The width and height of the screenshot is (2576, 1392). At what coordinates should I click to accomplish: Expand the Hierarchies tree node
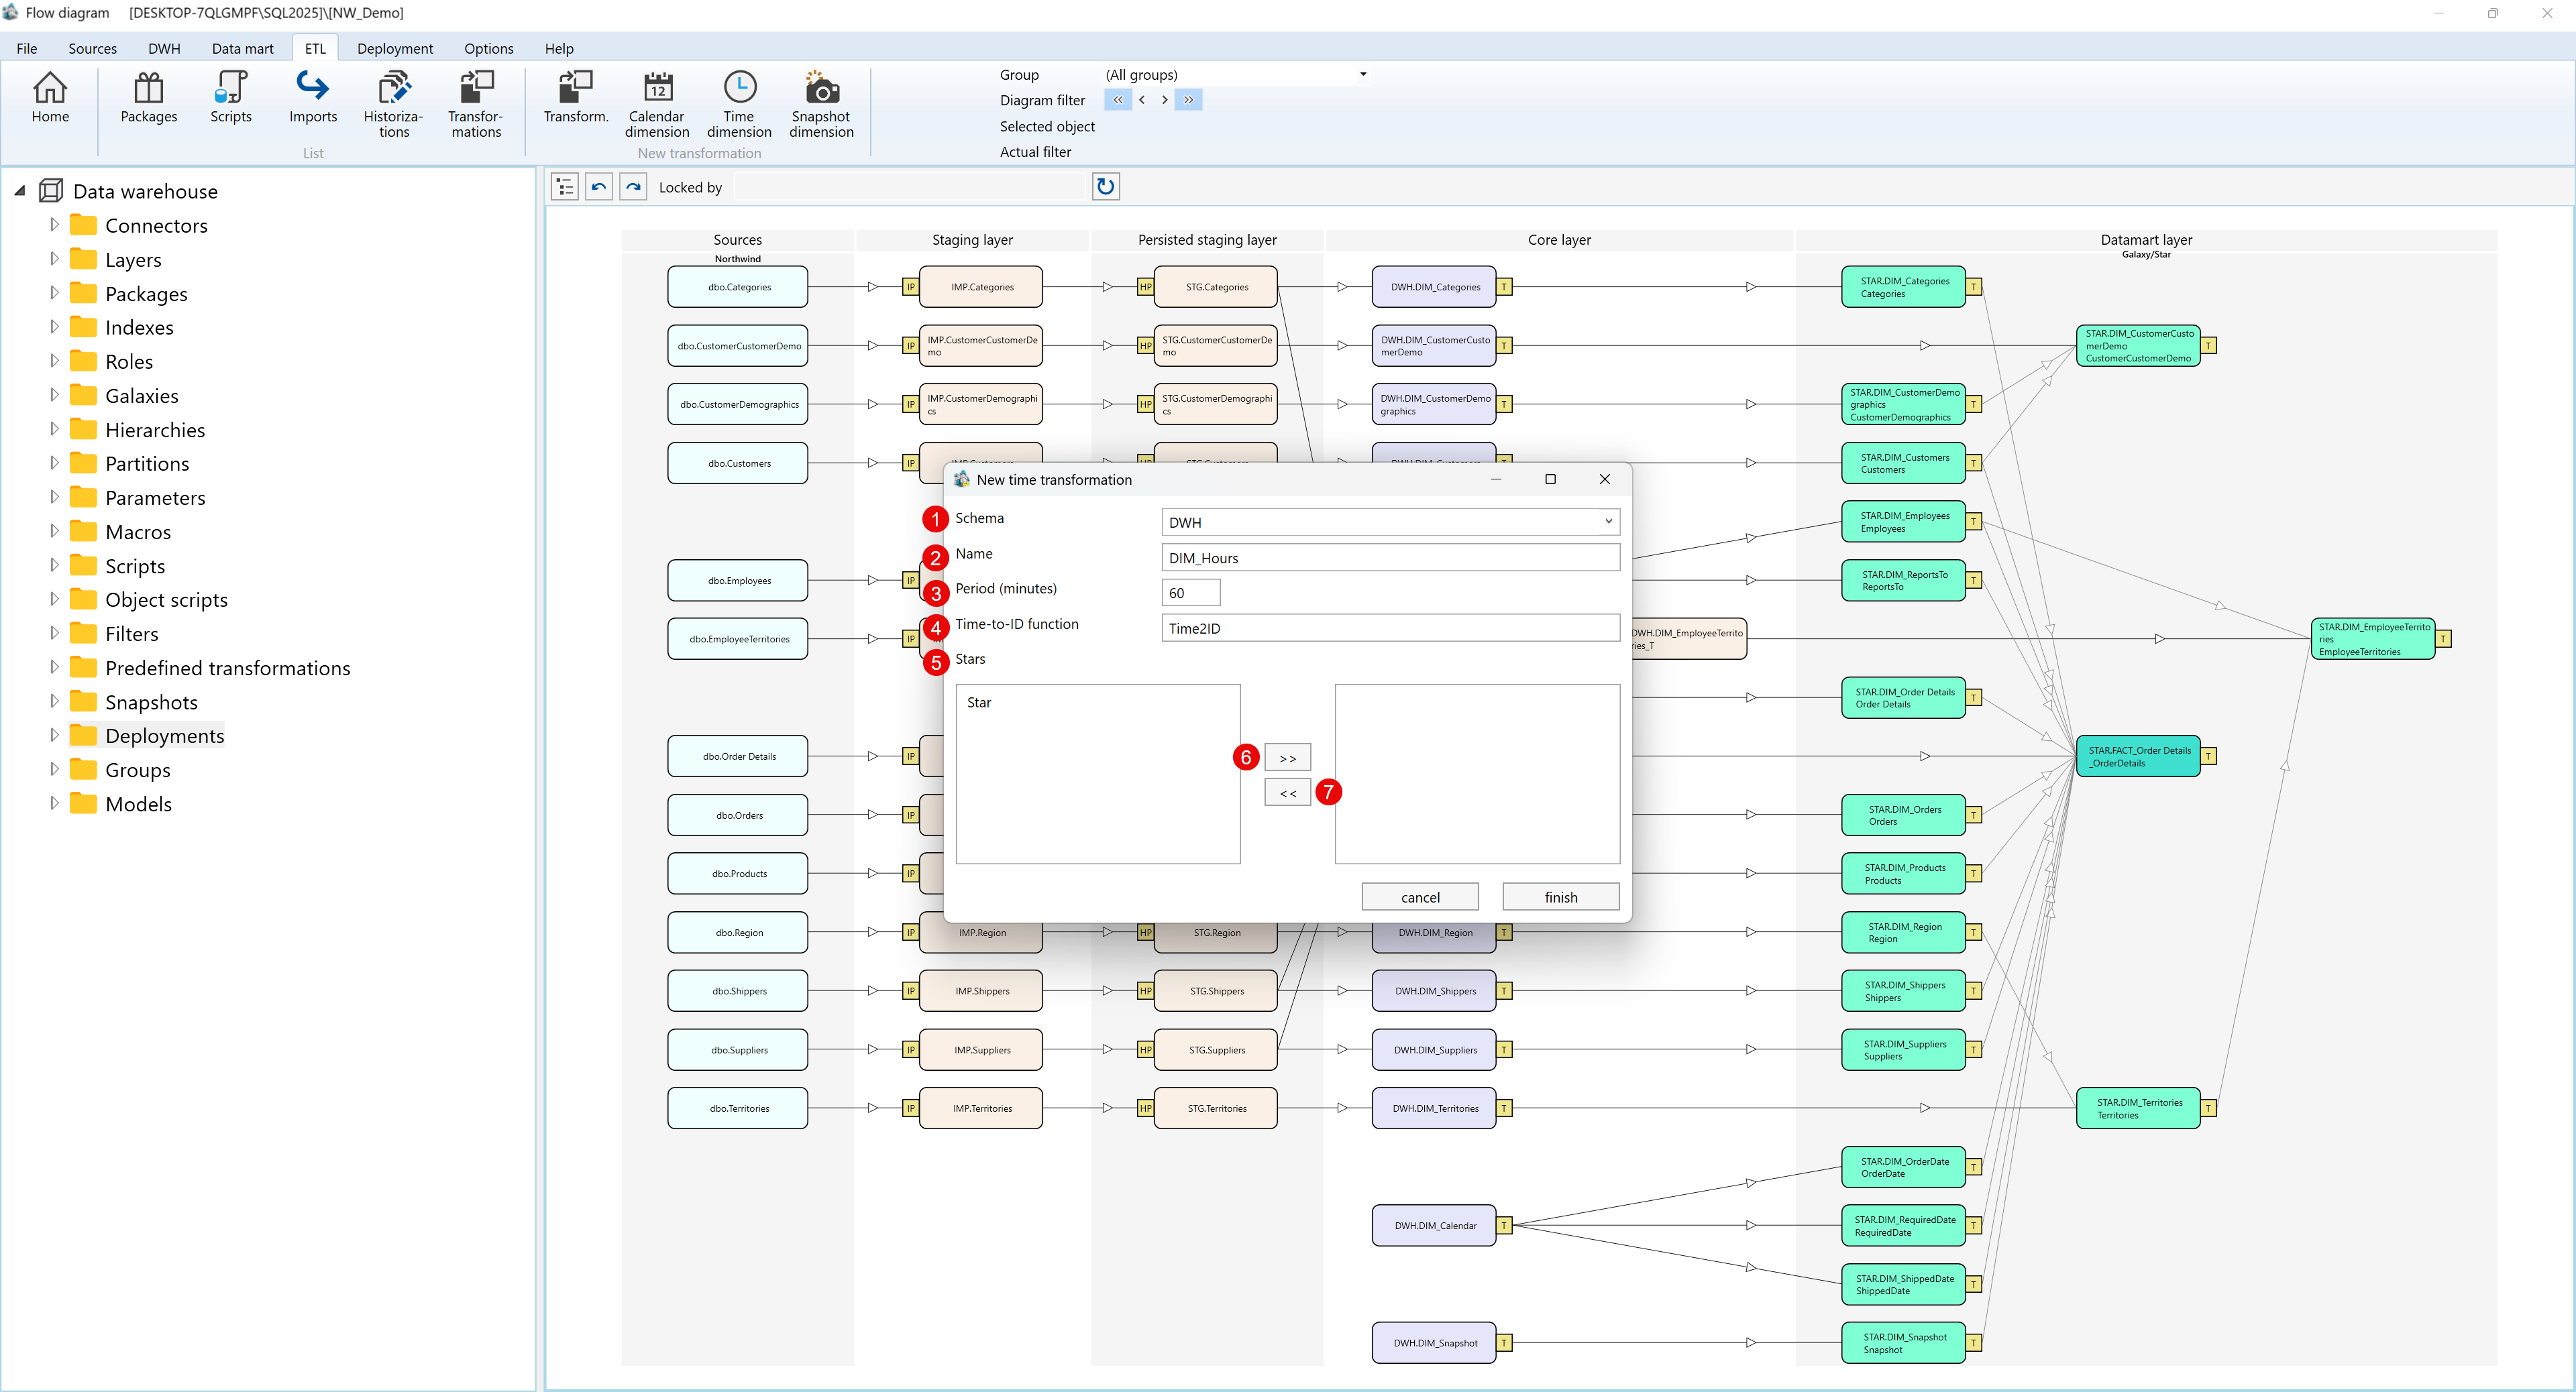[x=54, y=430]
